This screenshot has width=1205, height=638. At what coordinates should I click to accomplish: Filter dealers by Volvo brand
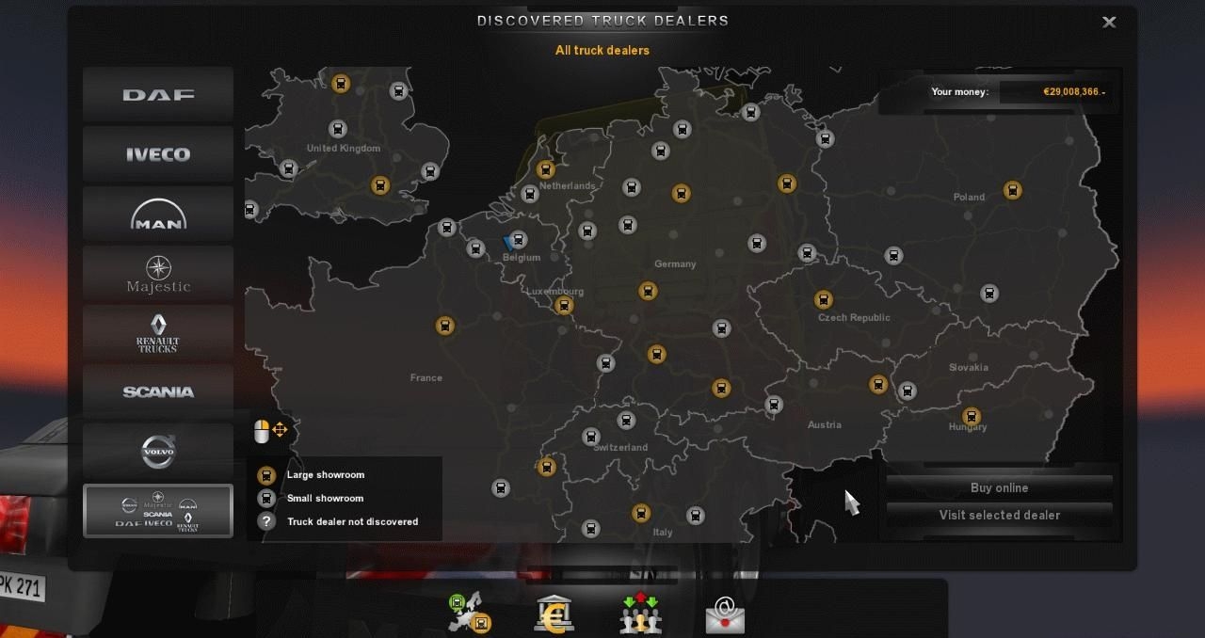tap(158, 450)
